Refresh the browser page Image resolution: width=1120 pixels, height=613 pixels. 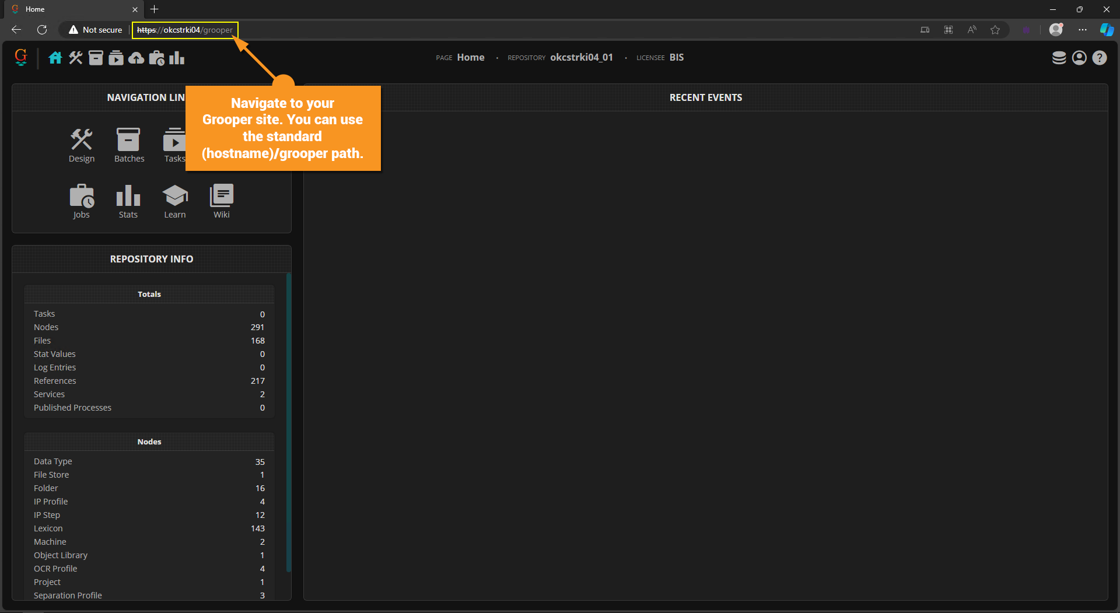42,30
